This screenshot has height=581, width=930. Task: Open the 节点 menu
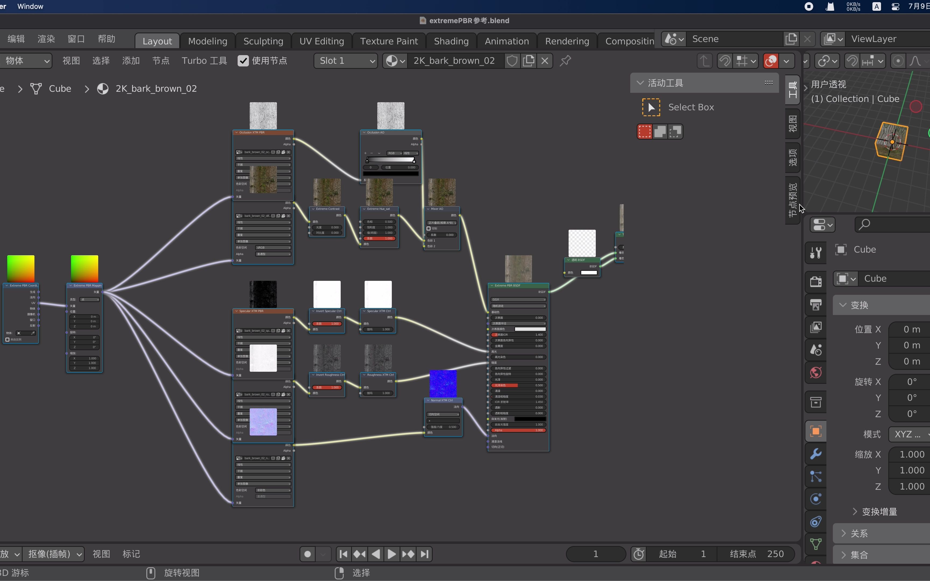[161, 61]
